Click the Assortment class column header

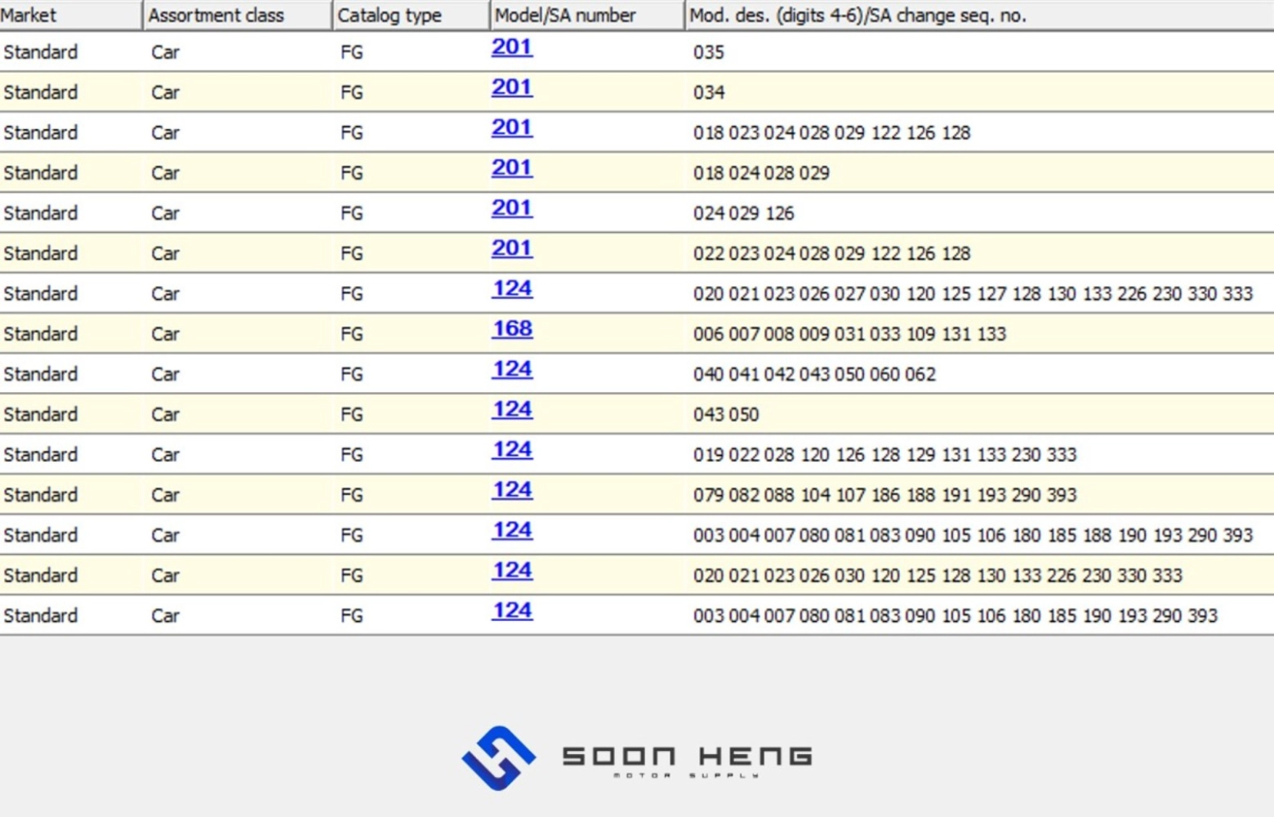tap(238, 15)
